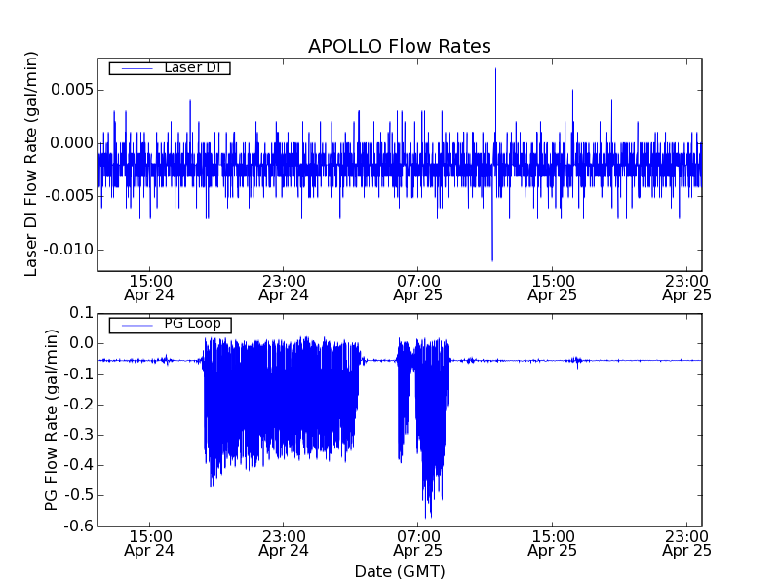Click the tallest Laser DI spike peak above 0.005

tap(495, 69)
